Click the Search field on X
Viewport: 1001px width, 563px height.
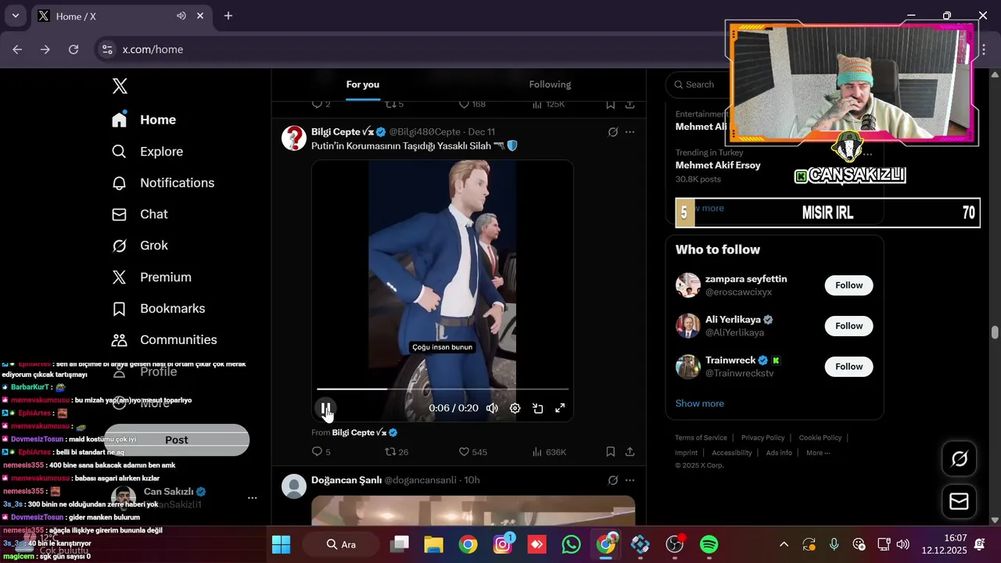pos(698,84)
